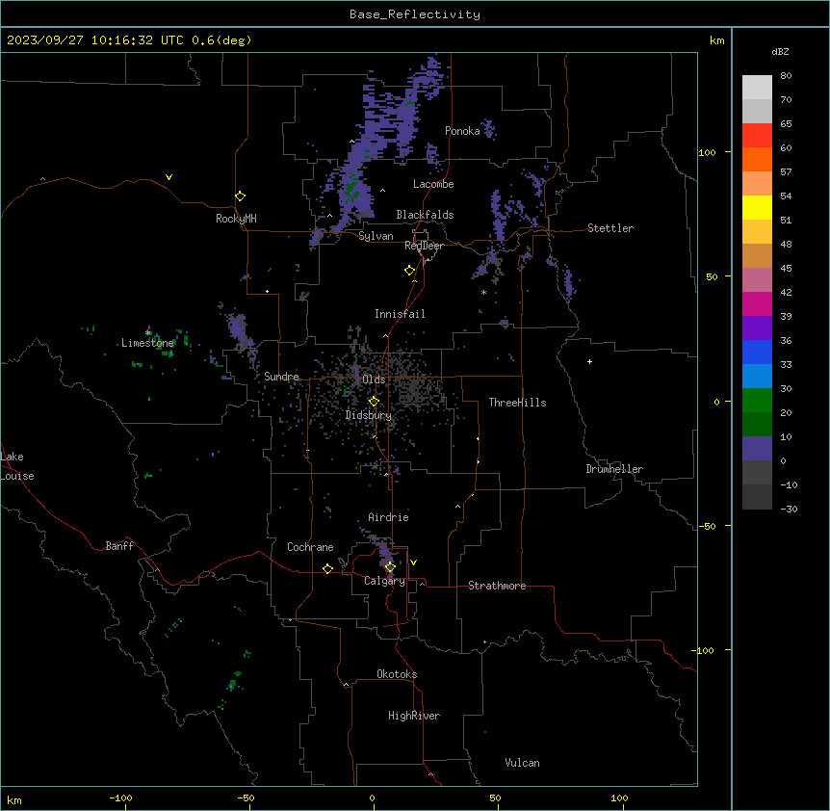Click the Lake Louise label
830x811 pixels.
pos(17,466)
